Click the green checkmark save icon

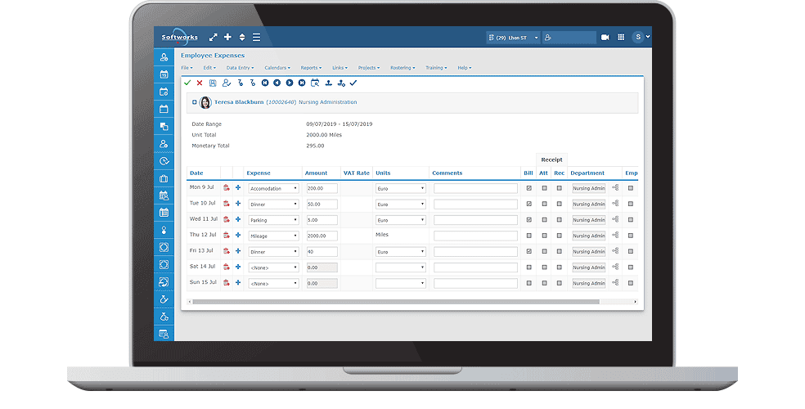point(187,83)
